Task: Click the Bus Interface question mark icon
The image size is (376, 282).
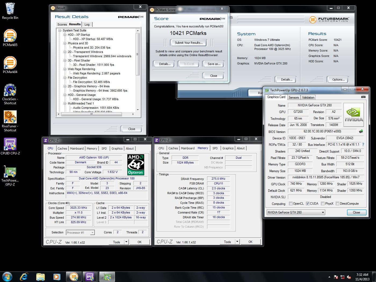Action: coord(363,144)
